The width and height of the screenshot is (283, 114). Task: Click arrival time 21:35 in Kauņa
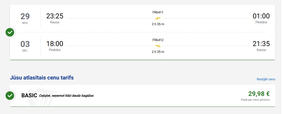coord(261,44)
